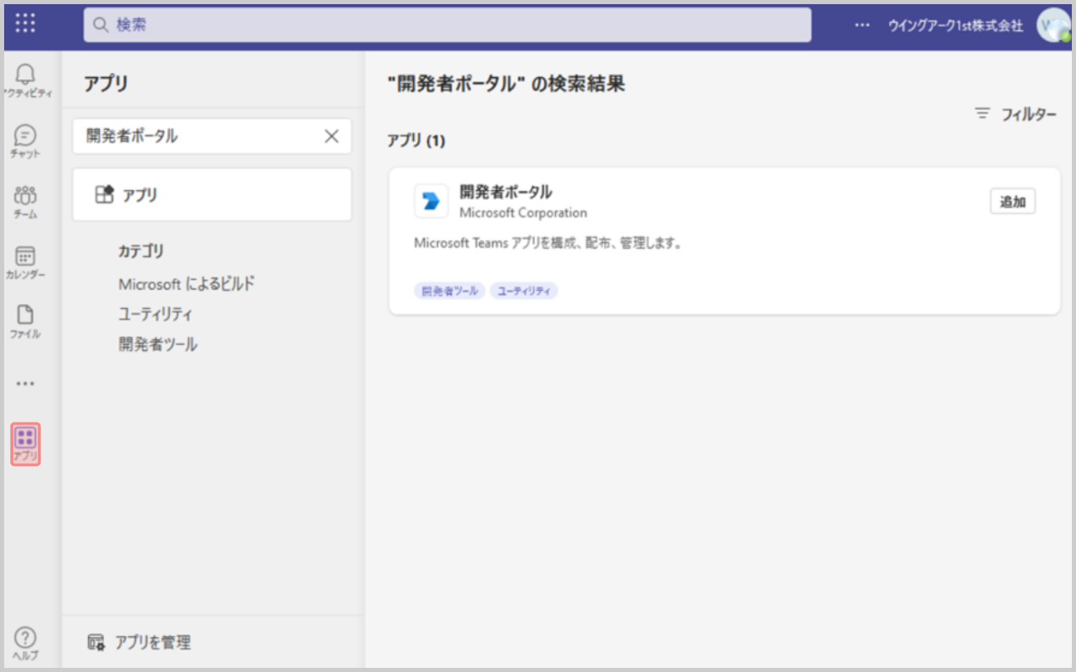Click the top 検索 search bar

coord(447,26)
